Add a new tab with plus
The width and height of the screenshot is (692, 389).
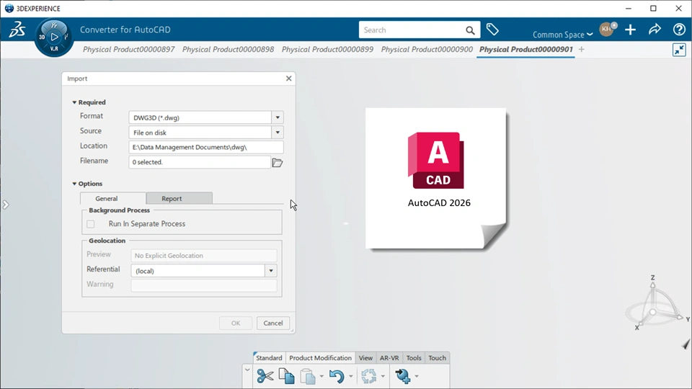(x=581, y=50)
